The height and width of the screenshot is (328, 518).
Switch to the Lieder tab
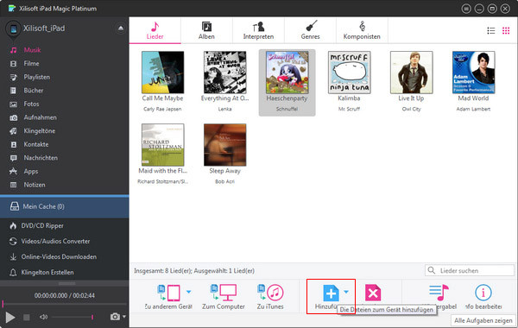(155, 31)
